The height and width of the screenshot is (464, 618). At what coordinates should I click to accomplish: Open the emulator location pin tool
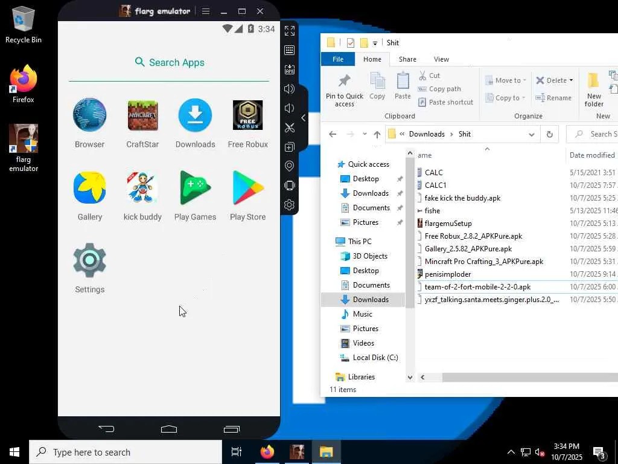click(289, 166)
